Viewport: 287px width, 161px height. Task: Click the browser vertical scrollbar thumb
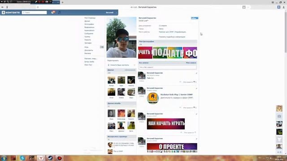tap(286, 32)
